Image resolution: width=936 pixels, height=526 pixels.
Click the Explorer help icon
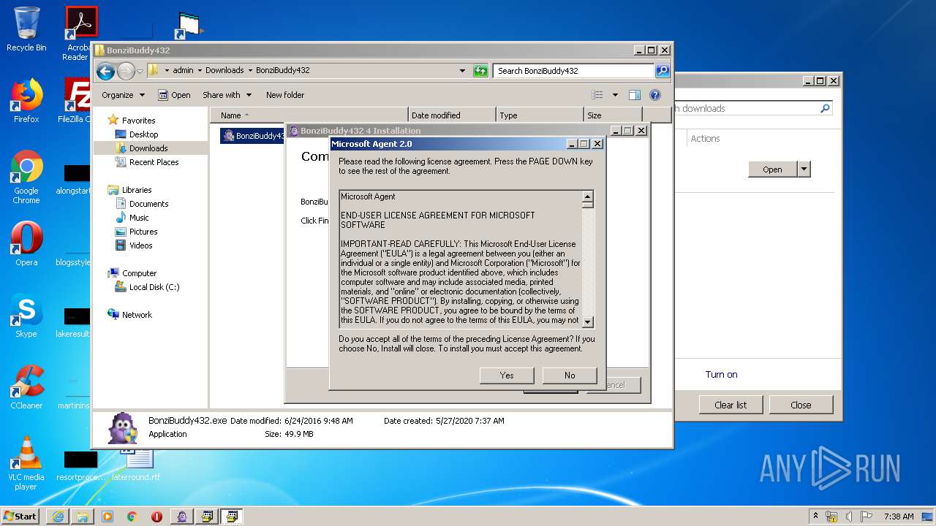point(655,95)
